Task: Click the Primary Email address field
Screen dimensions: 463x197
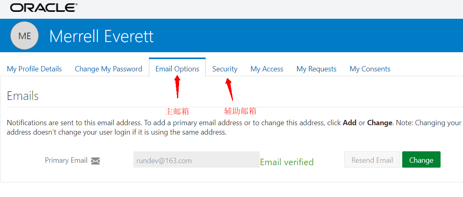Action: [x=196, y=160]
